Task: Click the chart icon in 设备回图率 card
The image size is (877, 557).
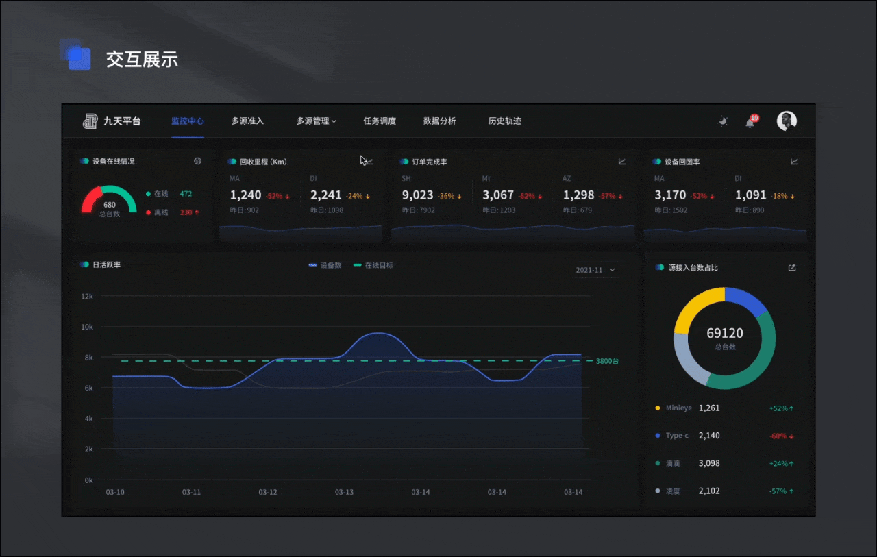Action: [x=794, y=162]
